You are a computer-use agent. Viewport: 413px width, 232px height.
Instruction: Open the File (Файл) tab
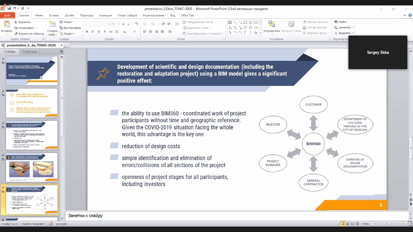[7, 15]
